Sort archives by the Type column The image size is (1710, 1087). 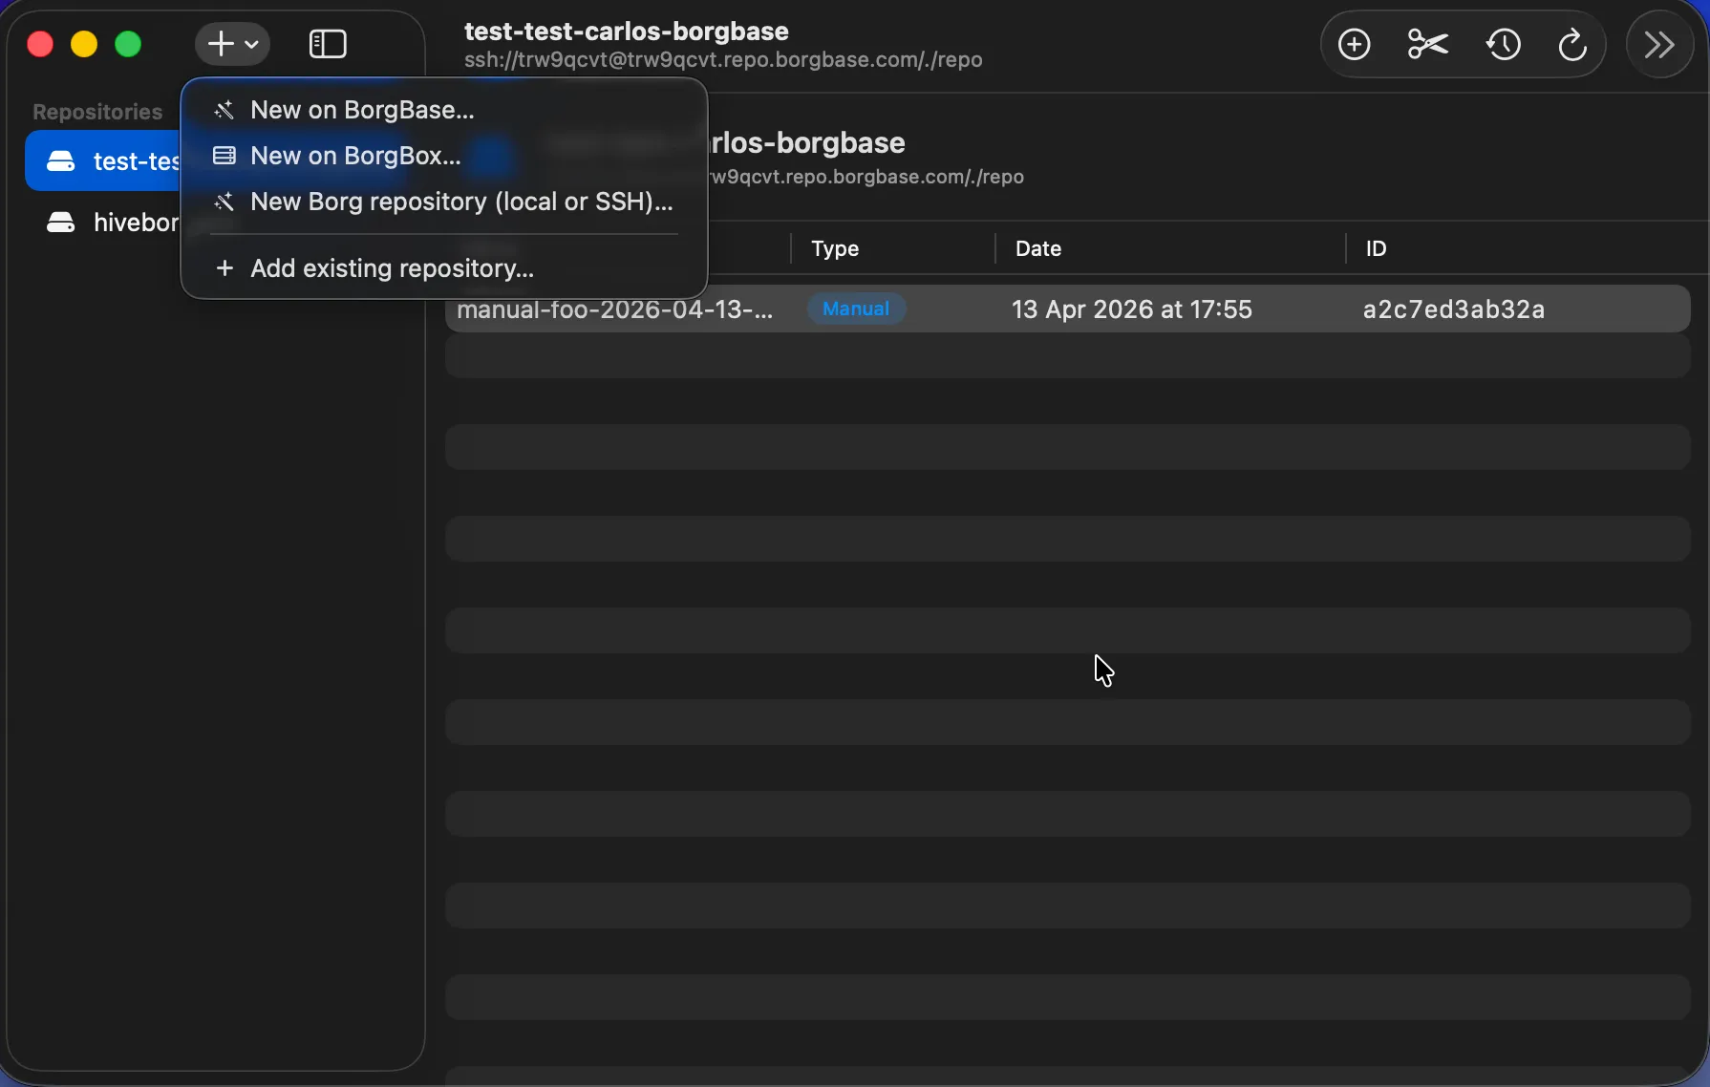pos(835,248)
